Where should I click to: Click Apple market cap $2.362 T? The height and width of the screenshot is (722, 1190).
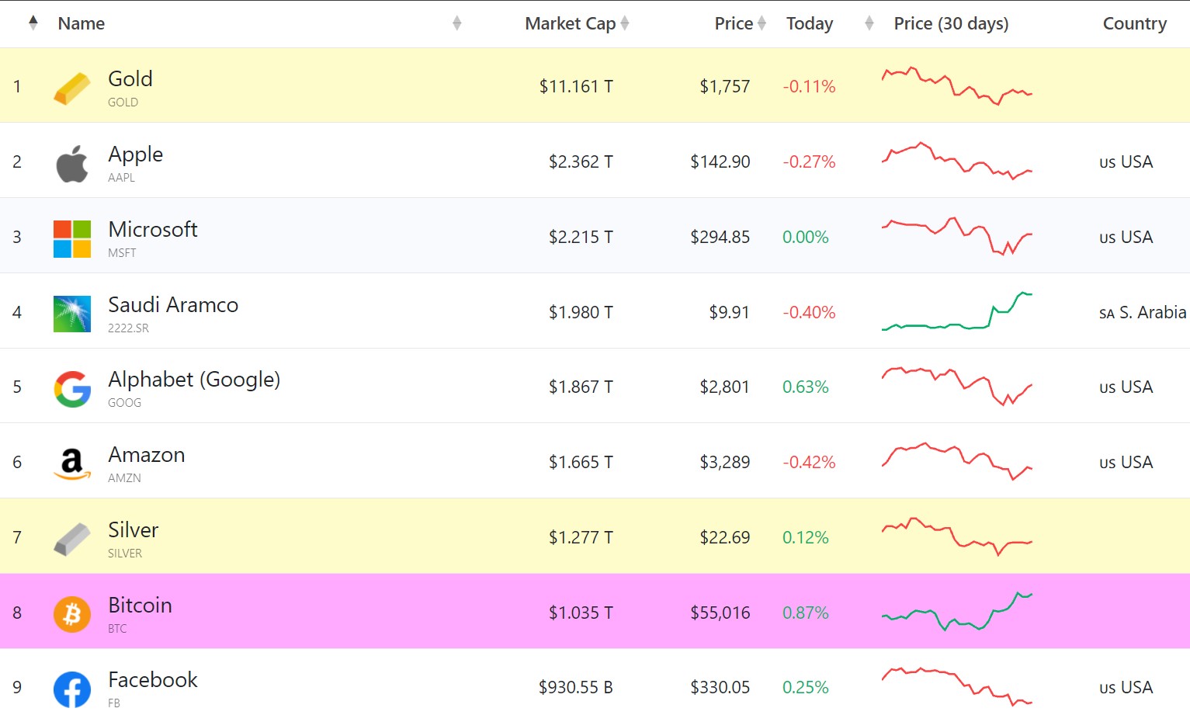tap(581, 161)
